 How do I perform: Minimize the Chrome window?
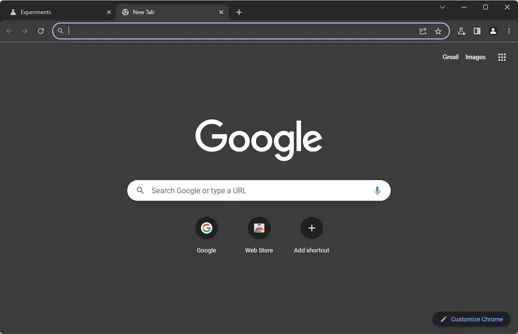click(x=464, y=7)
